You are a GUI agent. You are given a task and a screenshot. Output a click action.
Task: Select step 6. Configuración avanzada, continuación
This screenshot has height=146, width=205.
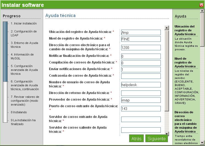tap(25, 85)
